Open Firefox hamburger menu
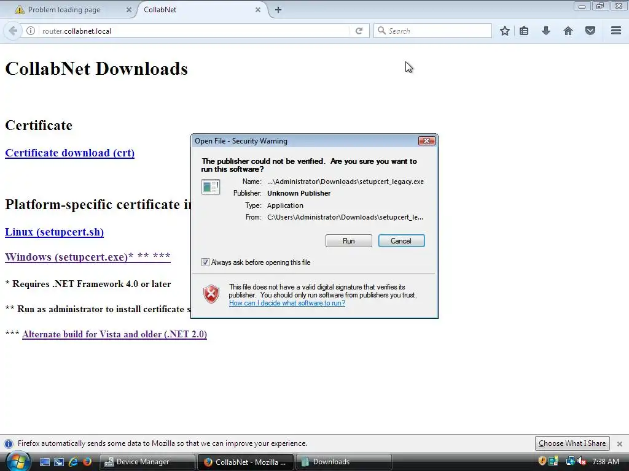Image resolution: width=629 pixels, height=471 pixels. (616, 31)
